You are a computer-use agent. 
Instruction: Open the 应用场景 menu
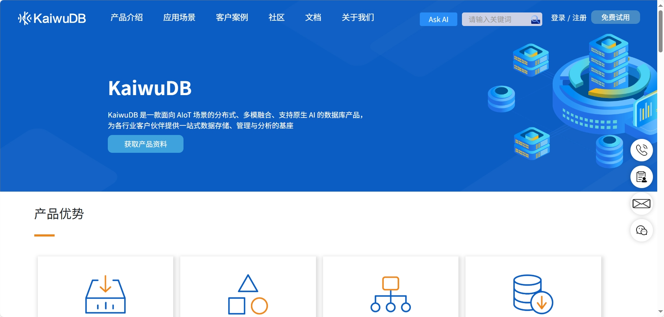pos(179,17)
